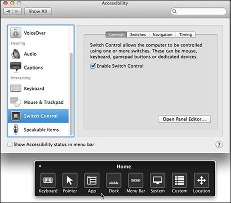This screenshot has height=203, width=231.
Task: Choose the Dock icon in Home panel
Action: click(113, 180)
